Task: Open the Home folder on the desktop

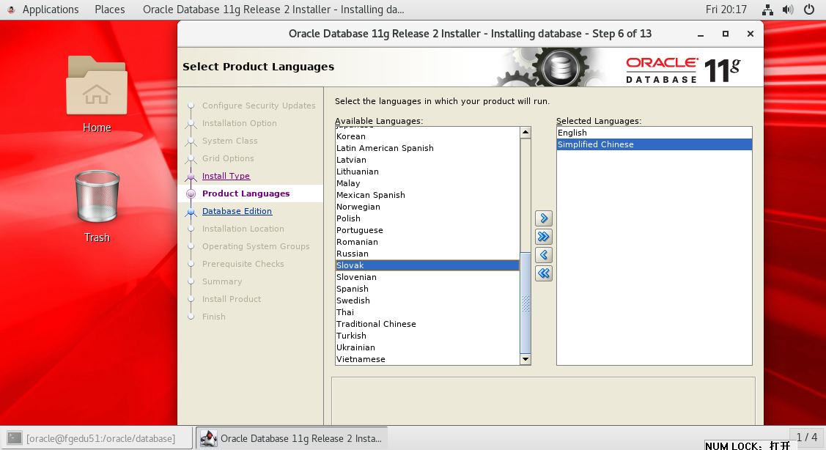Action: click(x=97, y=95)
